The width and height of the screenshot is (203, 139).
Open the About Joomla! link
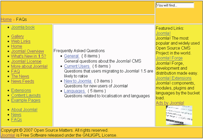pyautogui.click(x=24, y=110)
